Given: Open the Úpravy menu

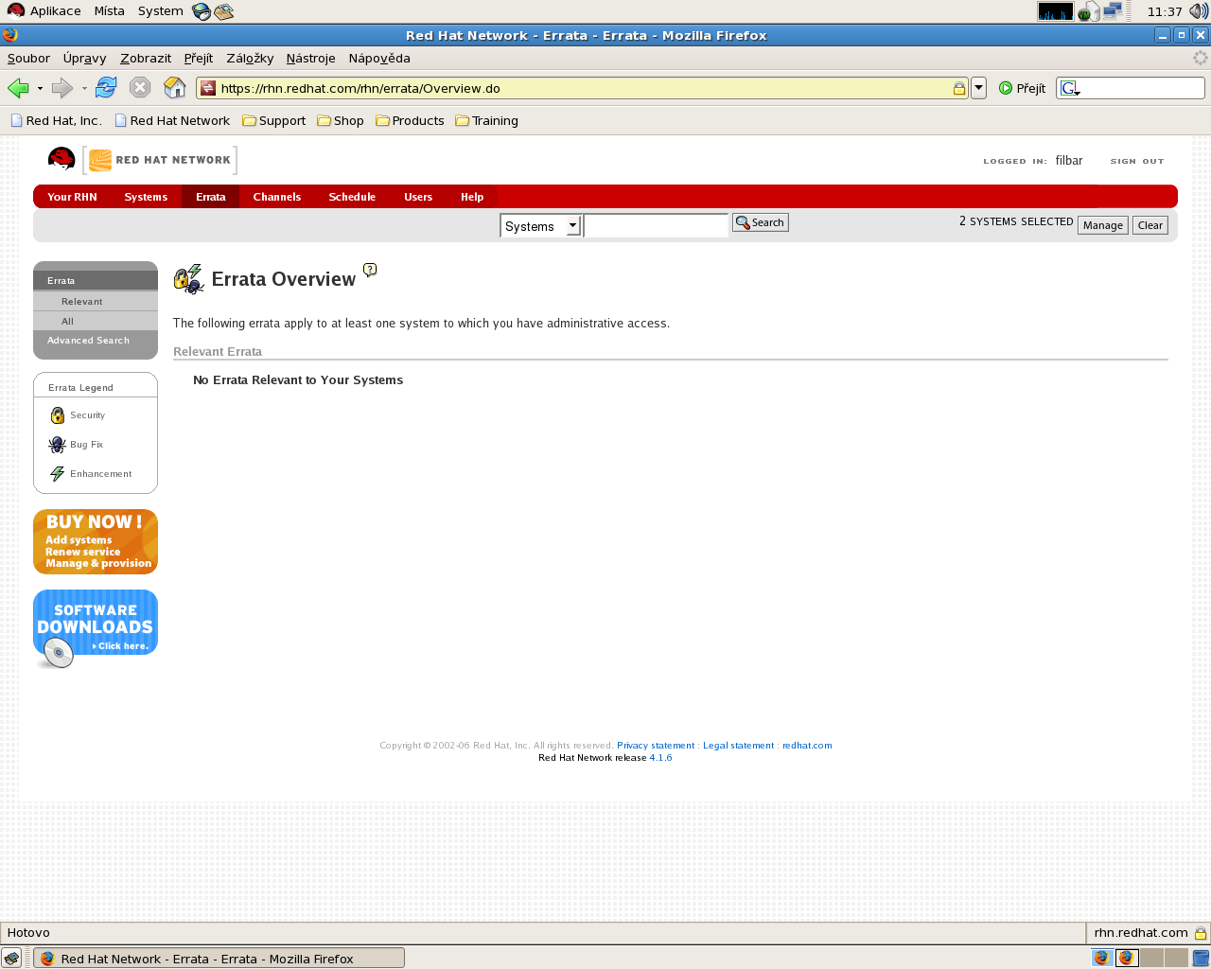Looking at the screenshot, I should 84,58.
